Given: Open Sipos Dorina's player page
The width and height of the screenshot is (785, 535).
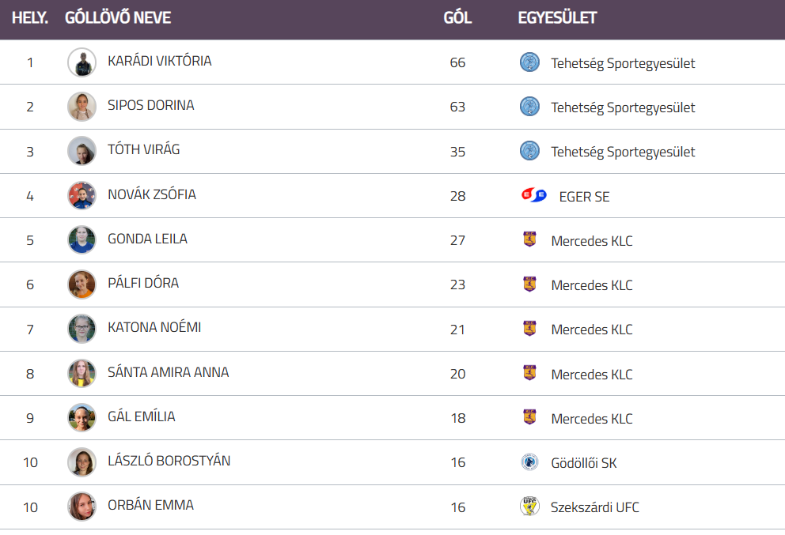Looking at the screenshot, I should point(150,105).
